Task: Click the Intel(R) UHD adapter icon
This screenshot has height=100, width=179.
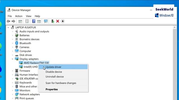Action: pos(21,67)
